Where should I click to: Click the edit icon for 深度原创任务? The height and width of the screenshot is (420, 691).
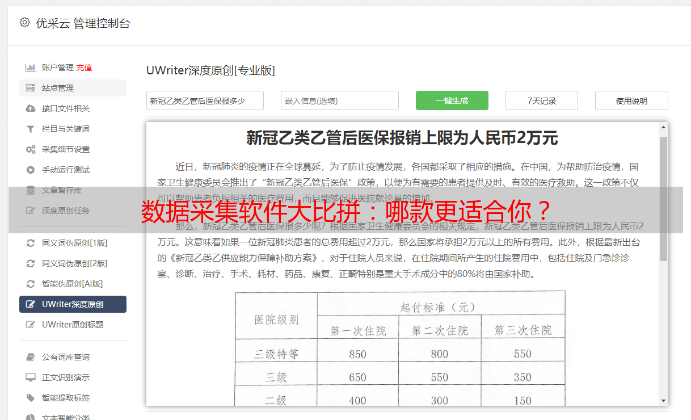31,211
